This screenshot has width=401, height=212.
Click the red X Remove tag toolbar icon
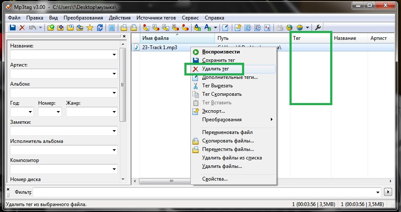click(x=22, y=28)
